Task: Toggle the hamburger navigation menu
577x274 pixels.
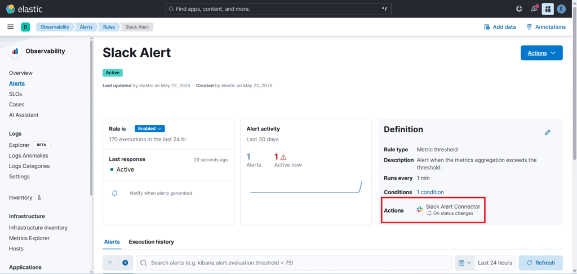Action: [x=11, y=27]
